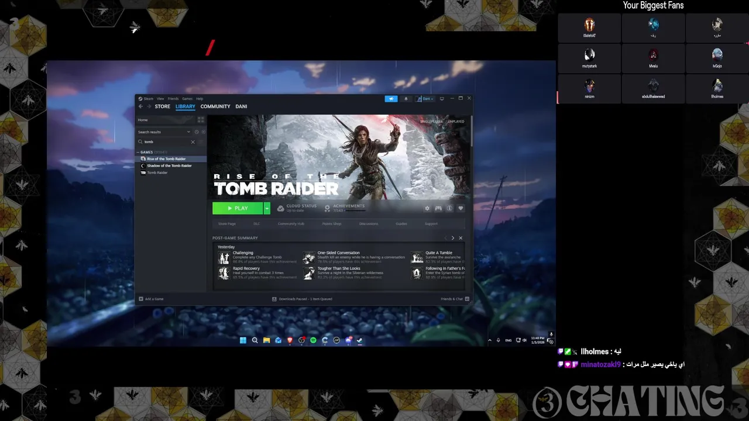The width and height of the screenshot is (749, 421).
Task: Click the recent activity clock icon
Action: coord(197,132)
